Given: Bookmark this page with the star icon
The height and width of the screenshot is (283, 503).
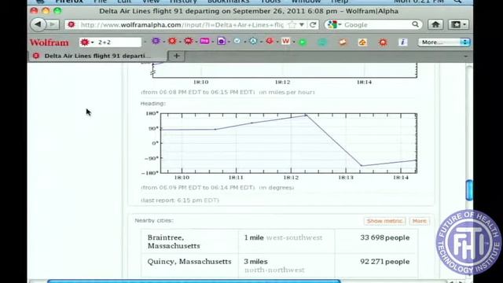Looking at the screenshot, I should tap(292, 24).
